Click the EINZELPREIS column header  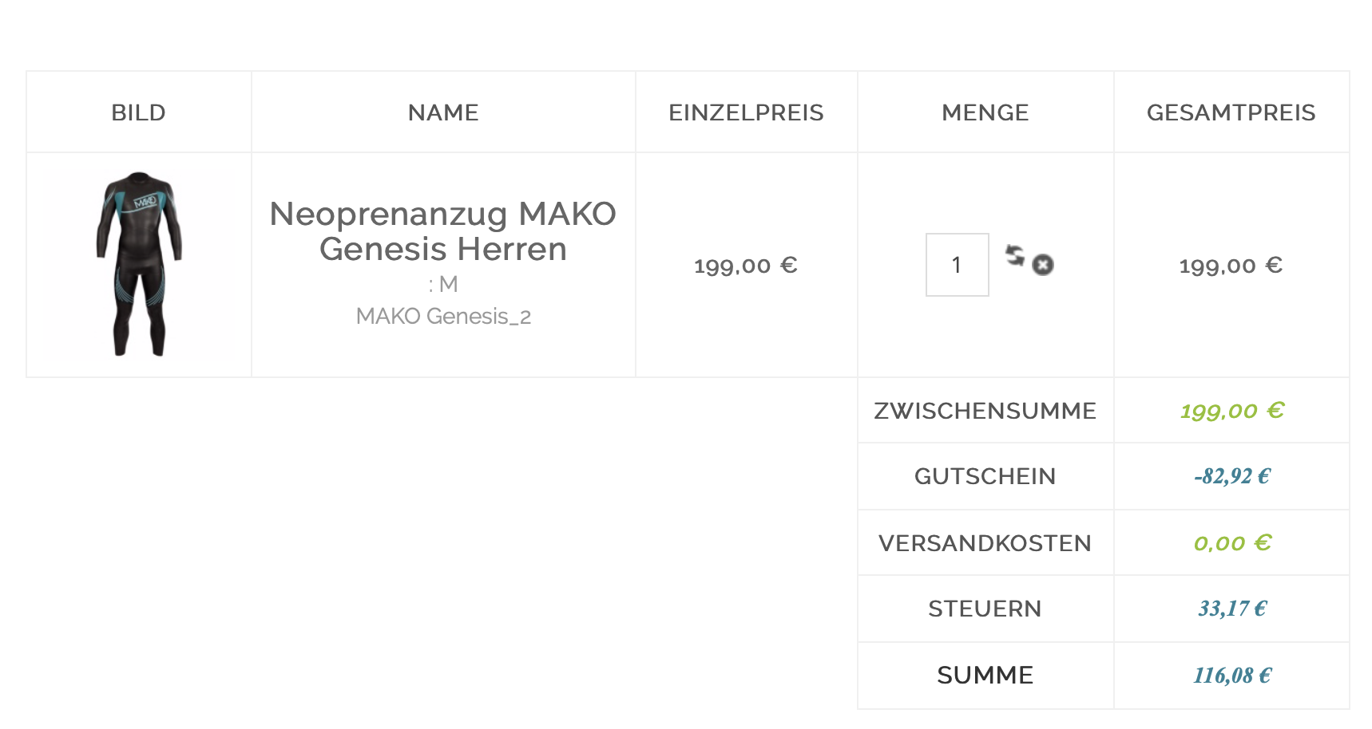click(746, 112)
